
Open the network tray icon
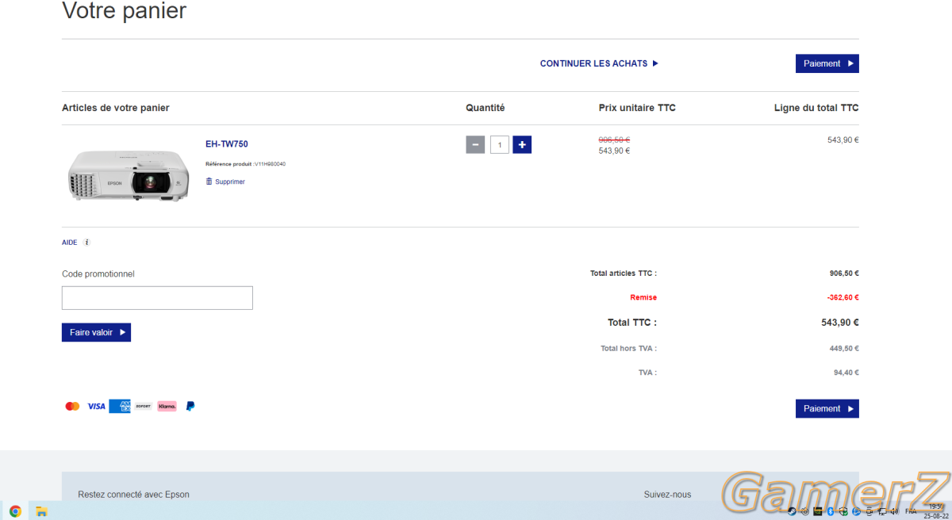[882, 511]
